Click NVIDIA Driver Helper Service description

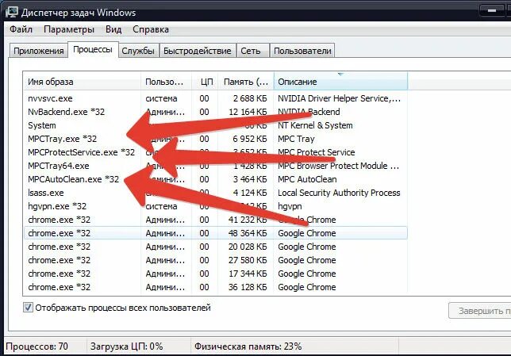(x=339, y=98)
